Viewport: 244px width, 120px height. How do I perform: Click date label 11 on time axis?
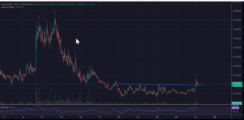(x=42, y=117)
